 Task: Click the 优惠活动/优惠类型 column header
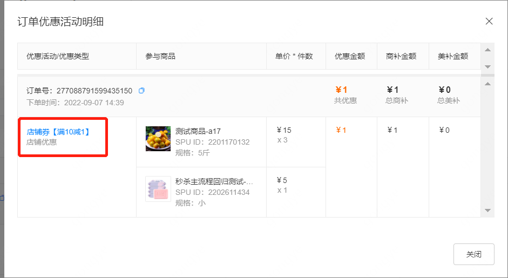coord(58,56)
